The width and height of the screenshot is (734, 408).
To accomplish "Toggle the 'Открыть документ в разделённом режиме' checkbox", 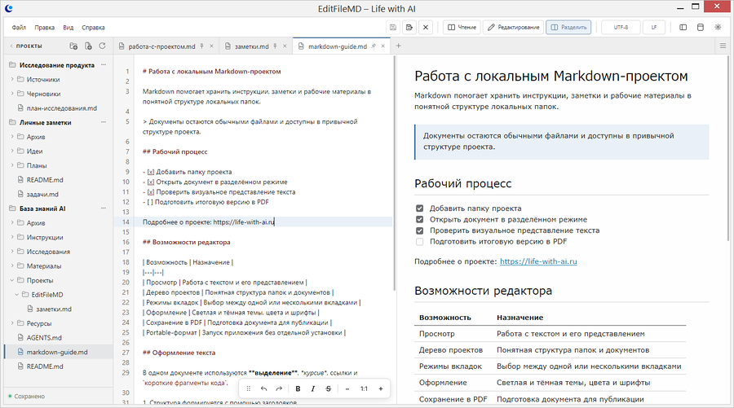I will click(x=419, y=220).
